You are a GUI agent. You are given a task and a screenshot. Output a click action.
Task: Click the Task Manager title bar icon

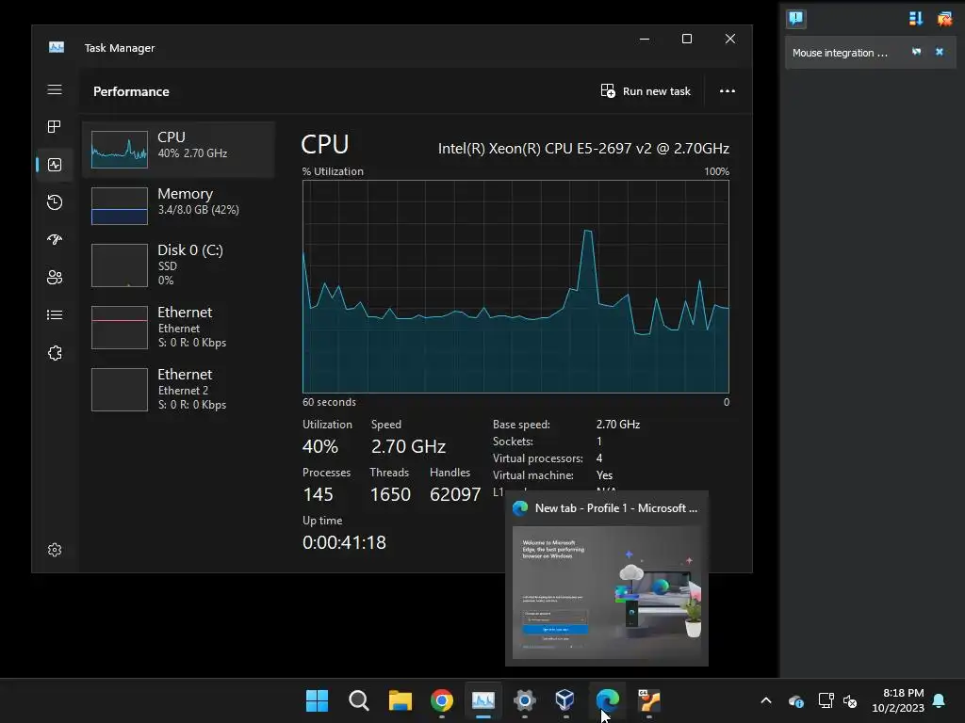point(57,47)
